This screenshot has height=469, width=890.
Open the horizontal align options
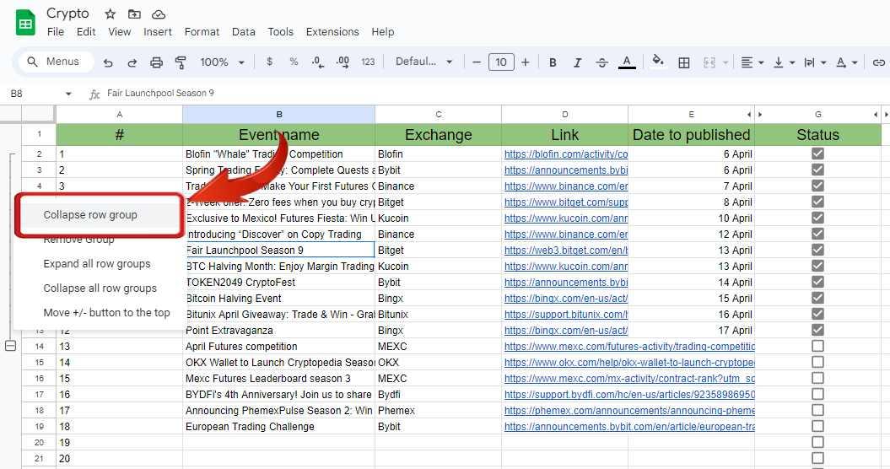pos(752,62)
